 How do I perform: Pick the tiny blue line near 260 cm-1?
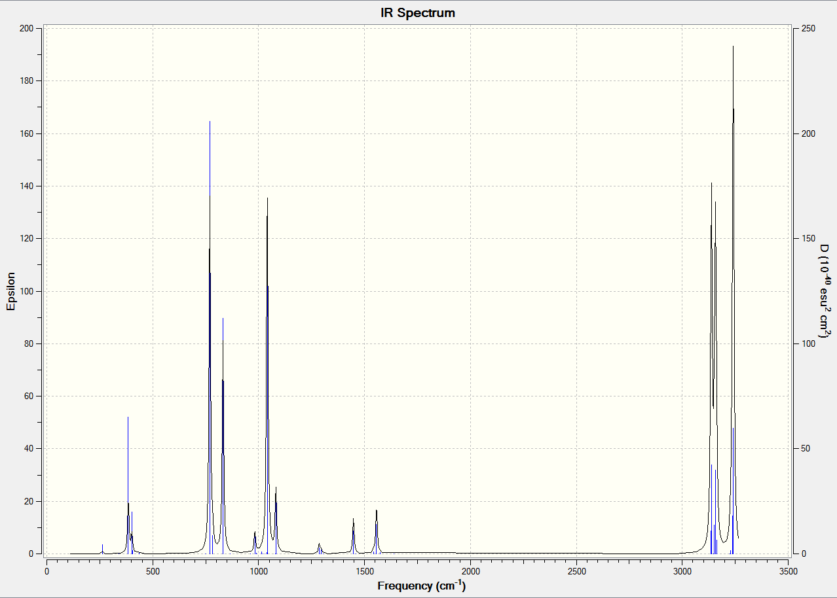pos(102,549)
